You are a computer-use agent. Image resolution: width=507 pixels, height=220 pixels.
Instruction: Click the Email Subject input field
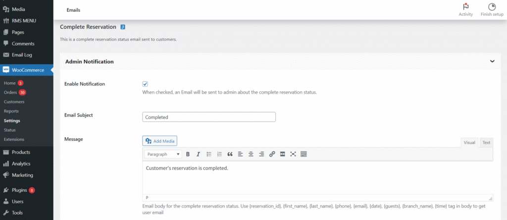click(209, 117)
